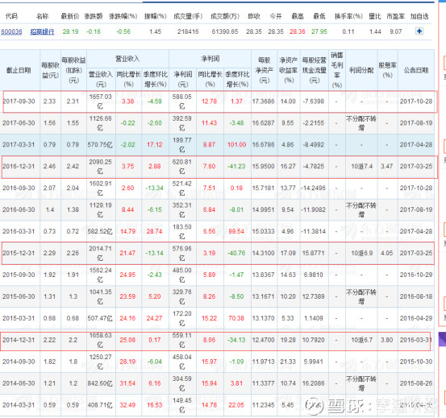Click the 截止日期 table header
This screenshot has width=446, height=418.
click(19, 70)
